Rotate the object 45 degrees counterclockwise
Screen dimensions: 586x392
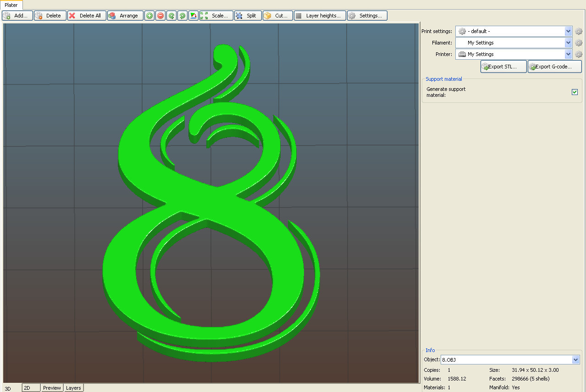pyautogui.click(x=171, y=15)
